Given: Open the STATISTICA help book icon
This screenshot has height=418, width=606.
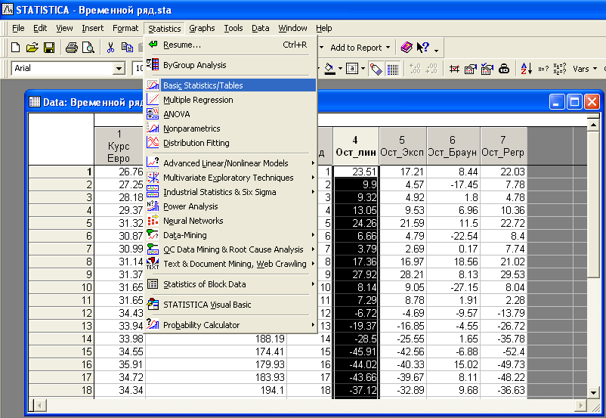Looking at the screenshot, I should [407, 48].
